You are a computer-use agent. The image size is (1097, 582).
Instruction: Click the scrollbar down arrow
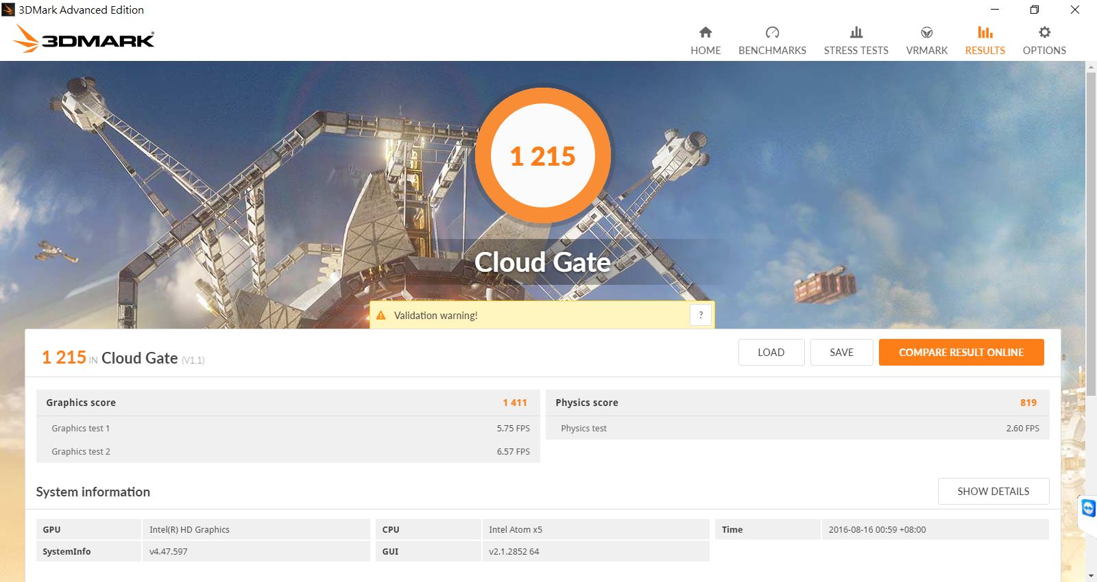1091,576
